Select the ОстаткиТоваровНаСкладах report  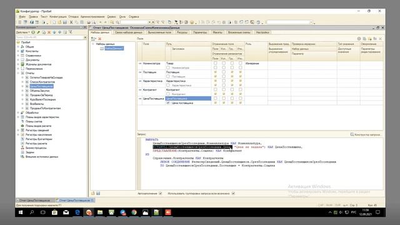[46, 77]
